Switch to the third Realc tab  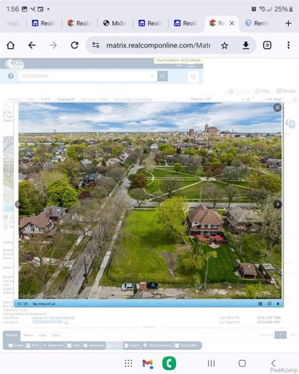coord(150,23)
